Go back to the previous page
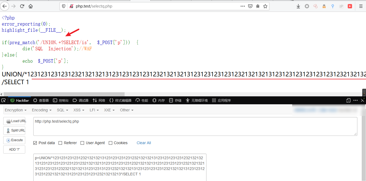 pos(4,6)
